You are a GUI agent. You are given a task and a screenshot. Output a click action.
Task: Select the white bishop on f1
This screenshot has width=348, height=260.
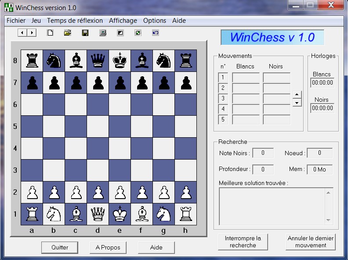pyautogui.click(x=142, y=214)
